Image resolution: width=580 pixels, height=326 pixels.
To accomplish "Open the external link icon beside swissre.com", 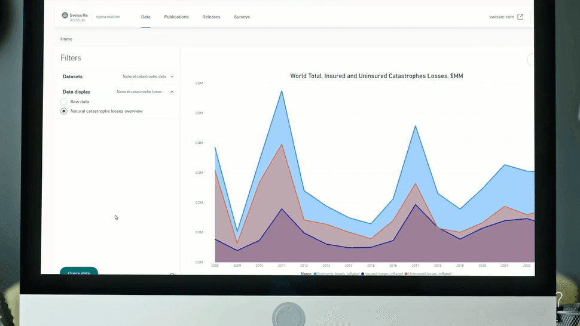I will pos(520,17).
